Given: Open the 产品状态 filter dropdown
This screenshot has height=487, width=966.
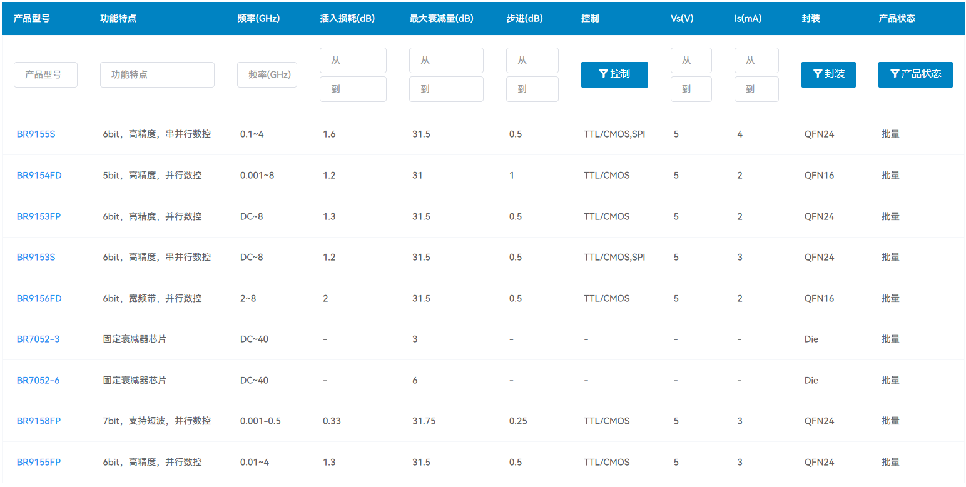Looking at the screenshot, I should pos(915,74).
